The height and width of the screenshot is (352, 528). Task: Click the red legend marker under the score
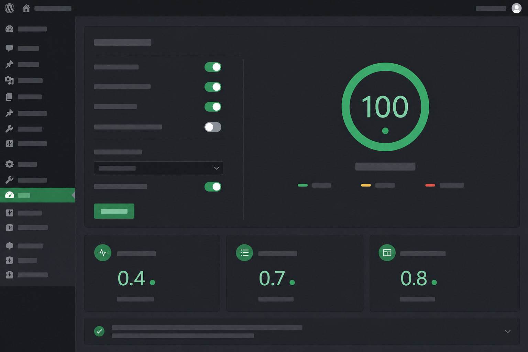(x=430, y=185)
